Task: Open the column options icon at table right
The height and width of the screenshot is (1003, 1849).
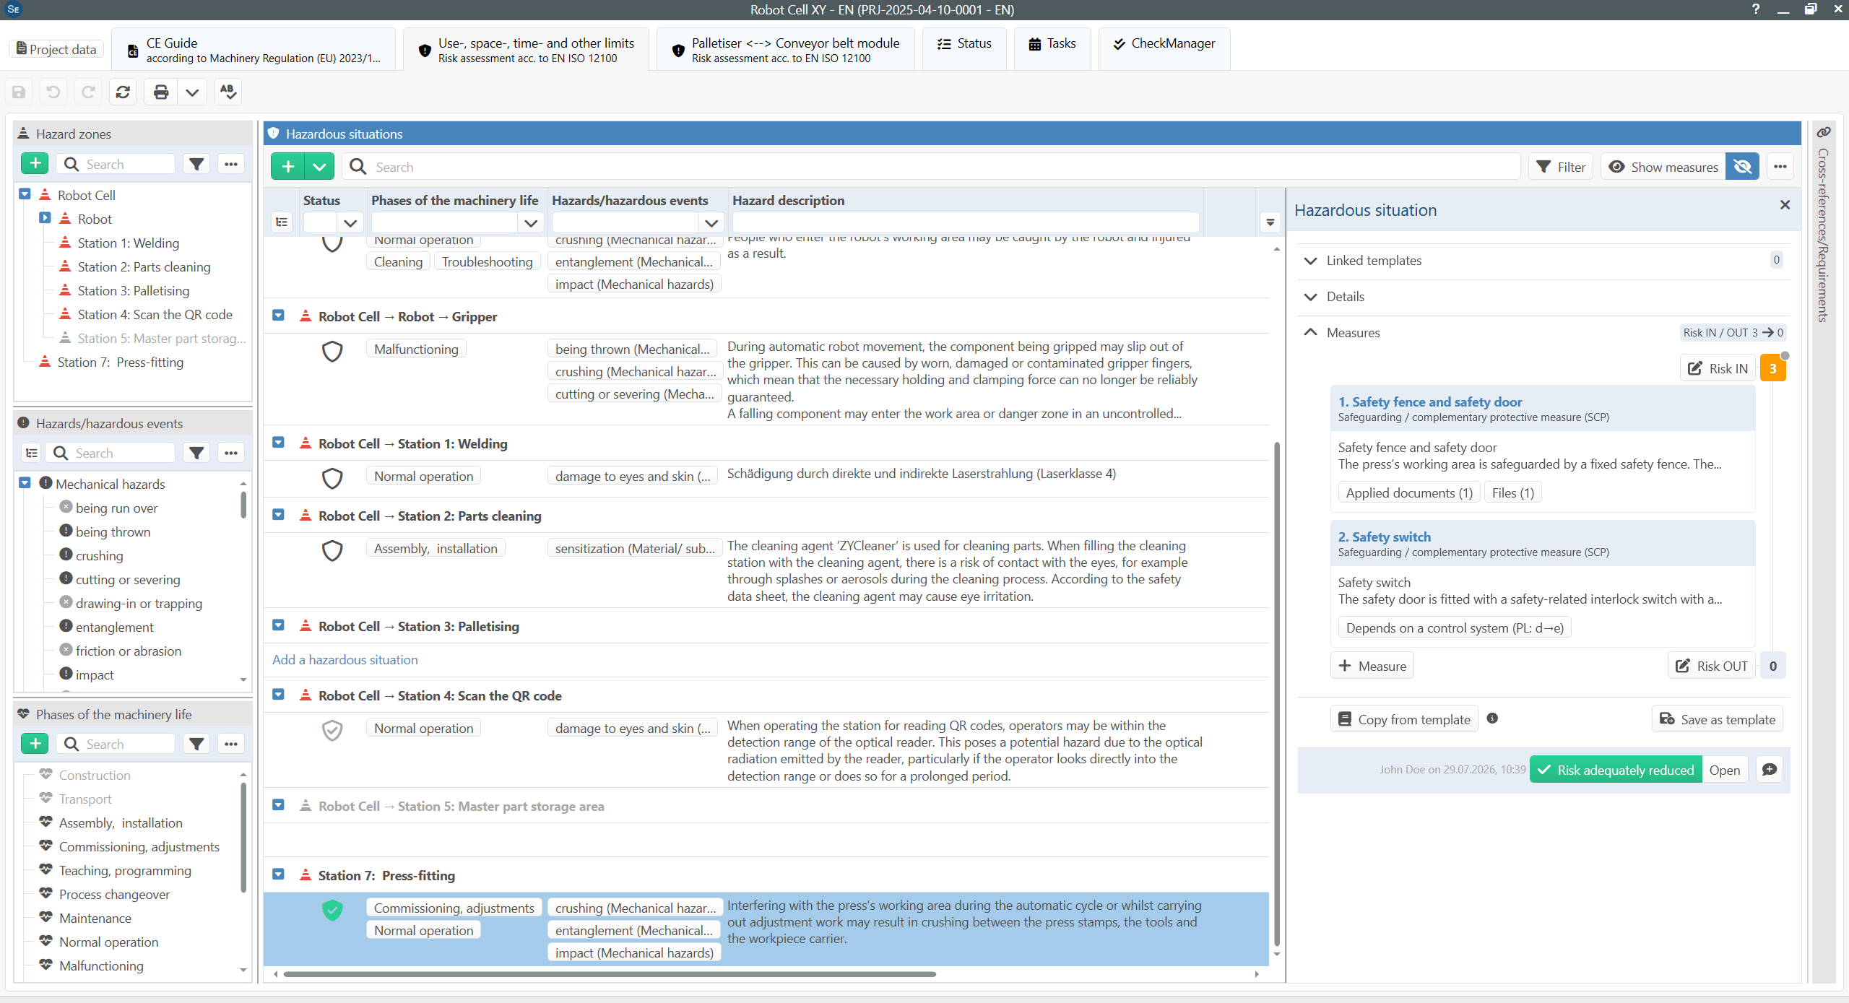Action: 1270,222
